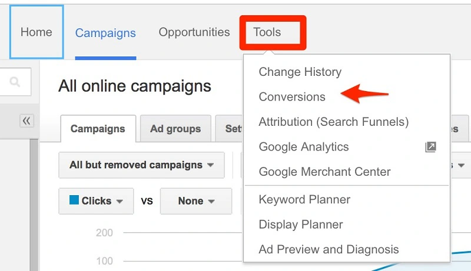The width and height of the screenshot is (471, 271).
Task: Select the Campaigns sub-tab below heading
Action: (x=98, y=129)
